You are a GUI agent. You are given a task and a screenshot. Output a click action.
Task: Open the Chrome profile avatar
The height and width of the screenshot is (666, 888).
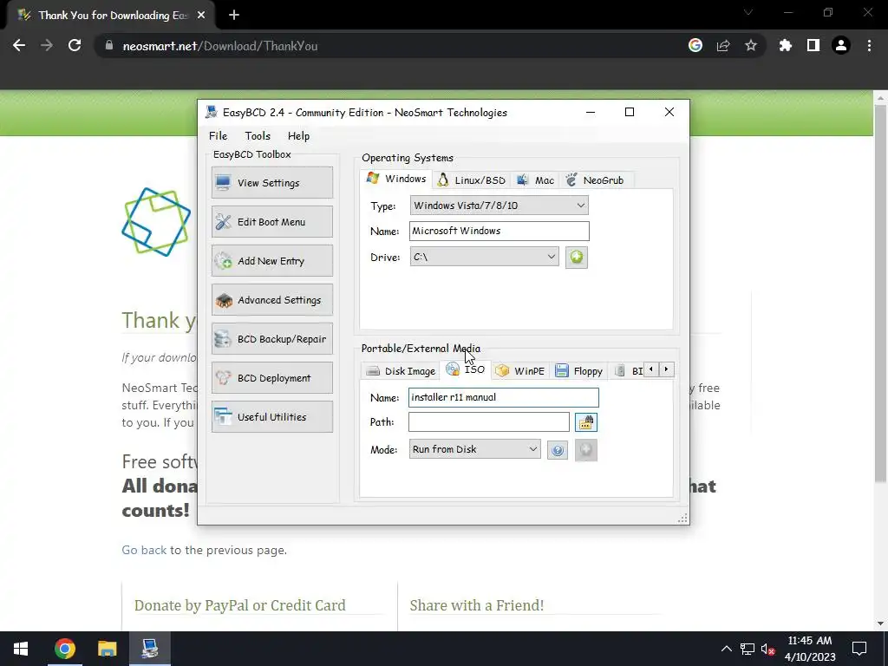pos(841,45)
